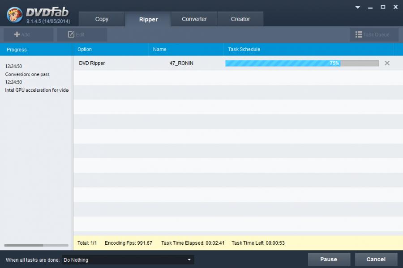Viewport: 403px width, 268px height.
Task: Open the Task Queue list
Action: (374, 34)
